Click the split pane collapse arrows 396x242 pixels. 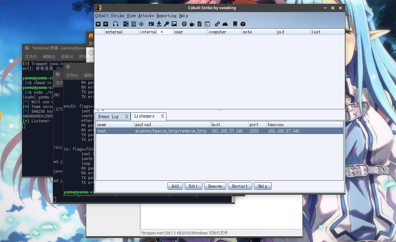coord(100,110)
